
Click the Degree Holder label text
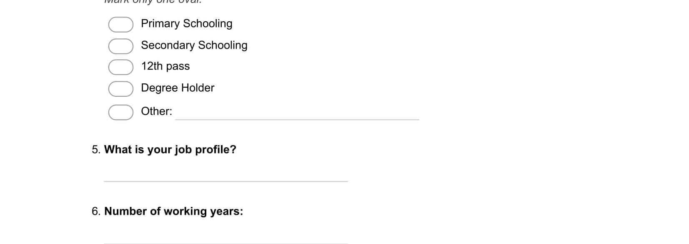[178, 88]
